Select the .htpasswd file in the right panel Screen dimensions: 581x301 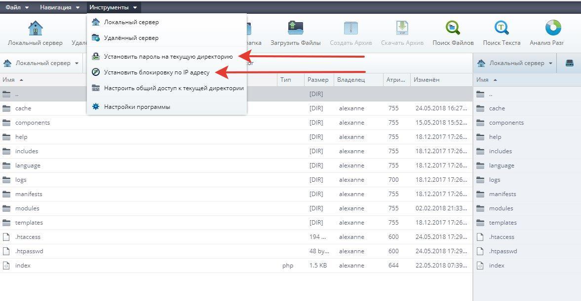[527, 251]
